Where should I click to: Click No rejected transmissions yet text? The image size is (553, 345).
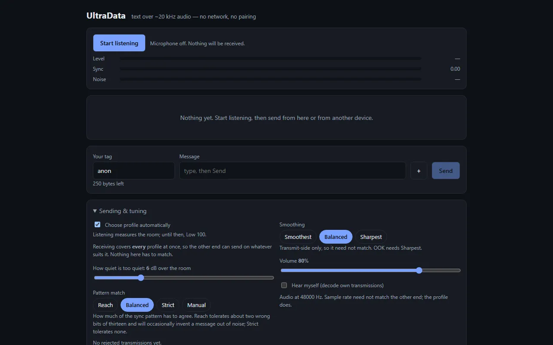(127, 342)
